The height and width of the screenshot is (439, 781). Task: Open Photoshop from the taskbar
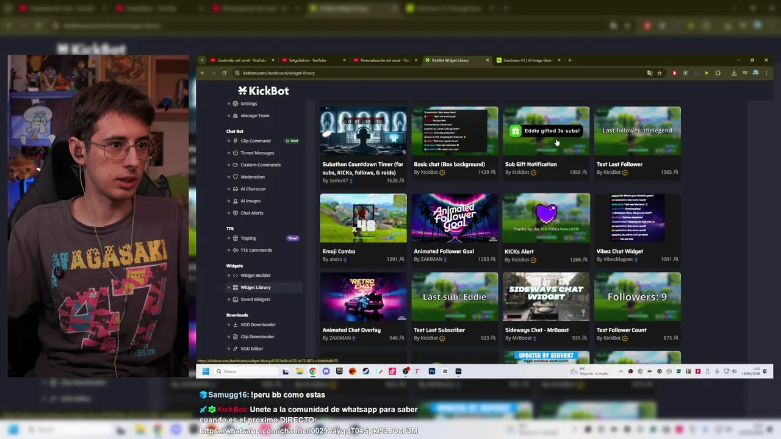click(x=431, y=371)
